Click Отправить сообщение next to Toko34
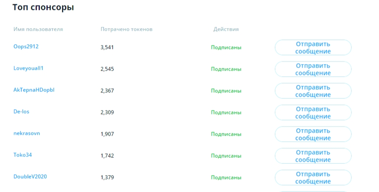The height and width of the screenshot is (192, 379). point(313,156)
